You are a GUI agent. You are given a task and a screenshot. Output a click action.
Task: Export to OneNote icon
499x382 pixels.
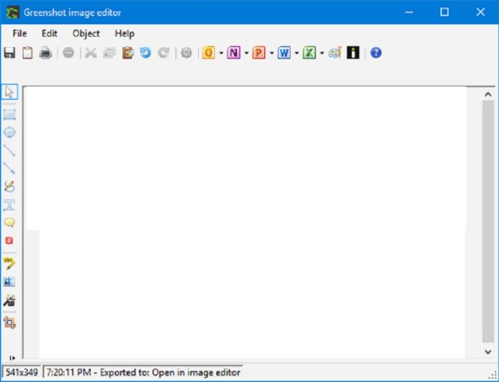click(234, 53)
